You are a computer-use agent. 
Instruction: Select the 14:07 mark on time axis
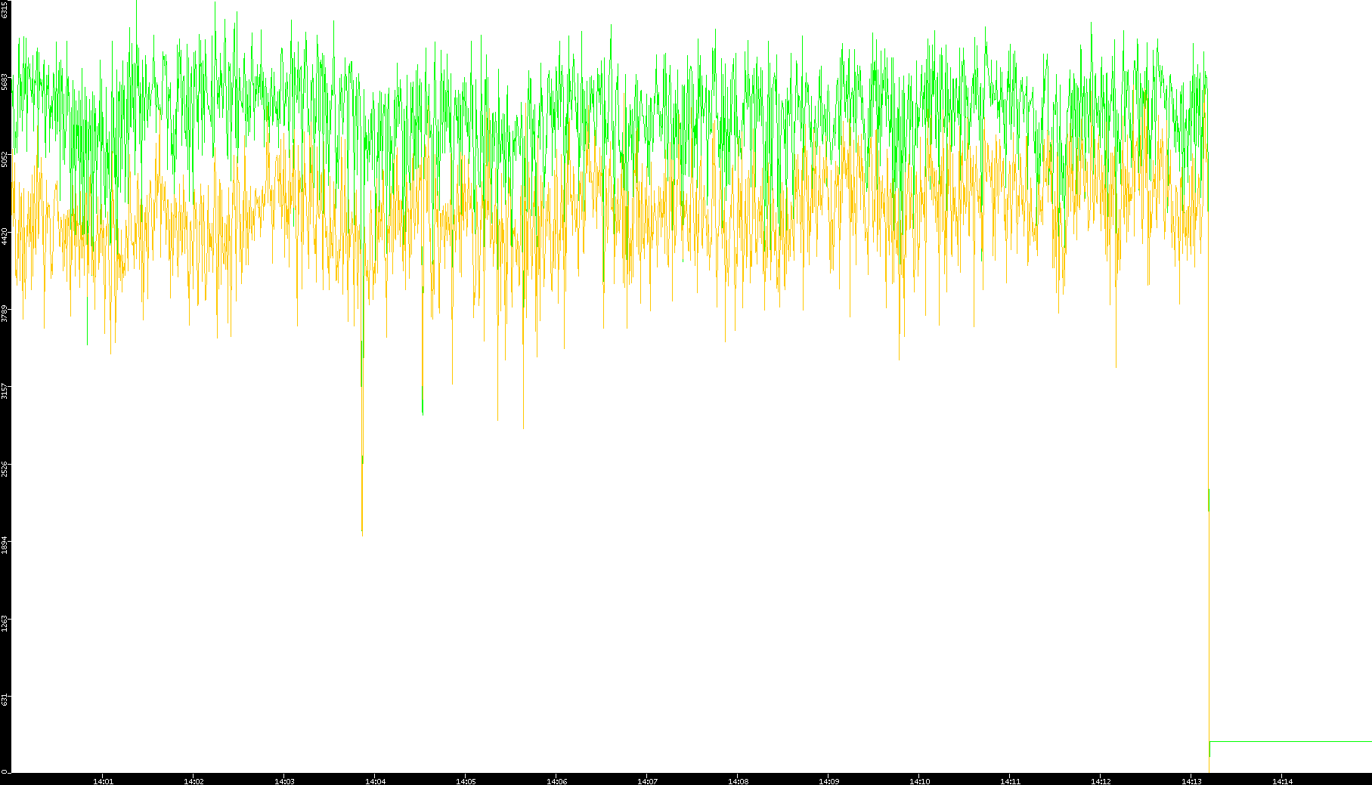pos(647,781)
